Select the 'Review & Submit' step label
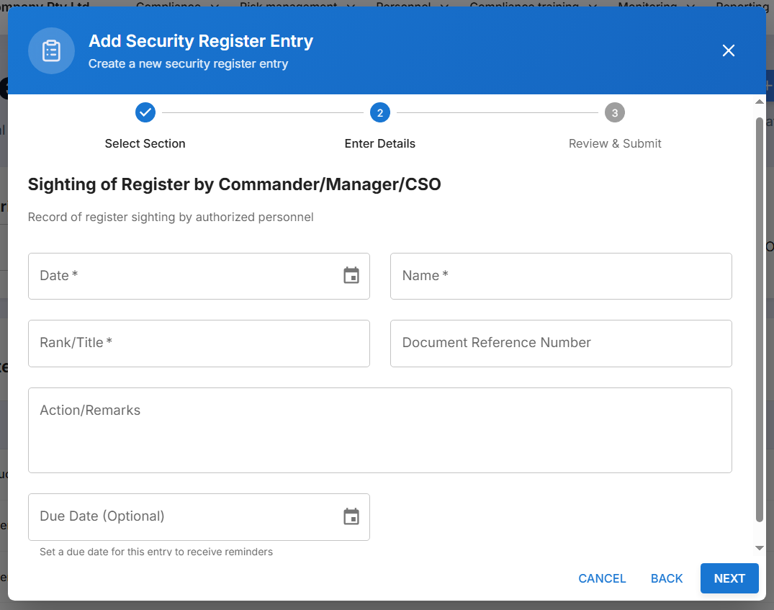The height and width of the screenshot is (610, 774). point(615,143)
